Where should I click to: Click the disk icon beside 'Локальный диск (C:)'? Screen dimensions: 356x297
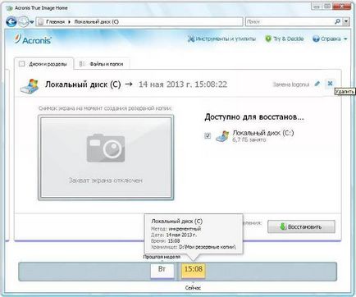coord(222,136)
